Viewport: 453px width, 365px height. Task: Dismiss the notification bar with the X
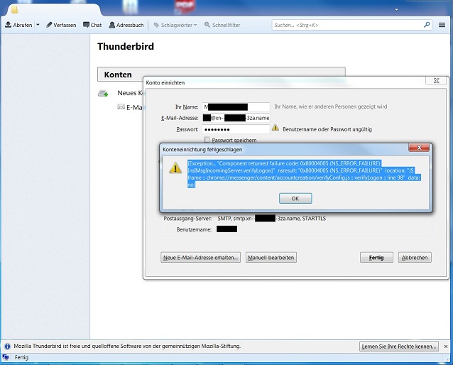[x=446, y=347]
